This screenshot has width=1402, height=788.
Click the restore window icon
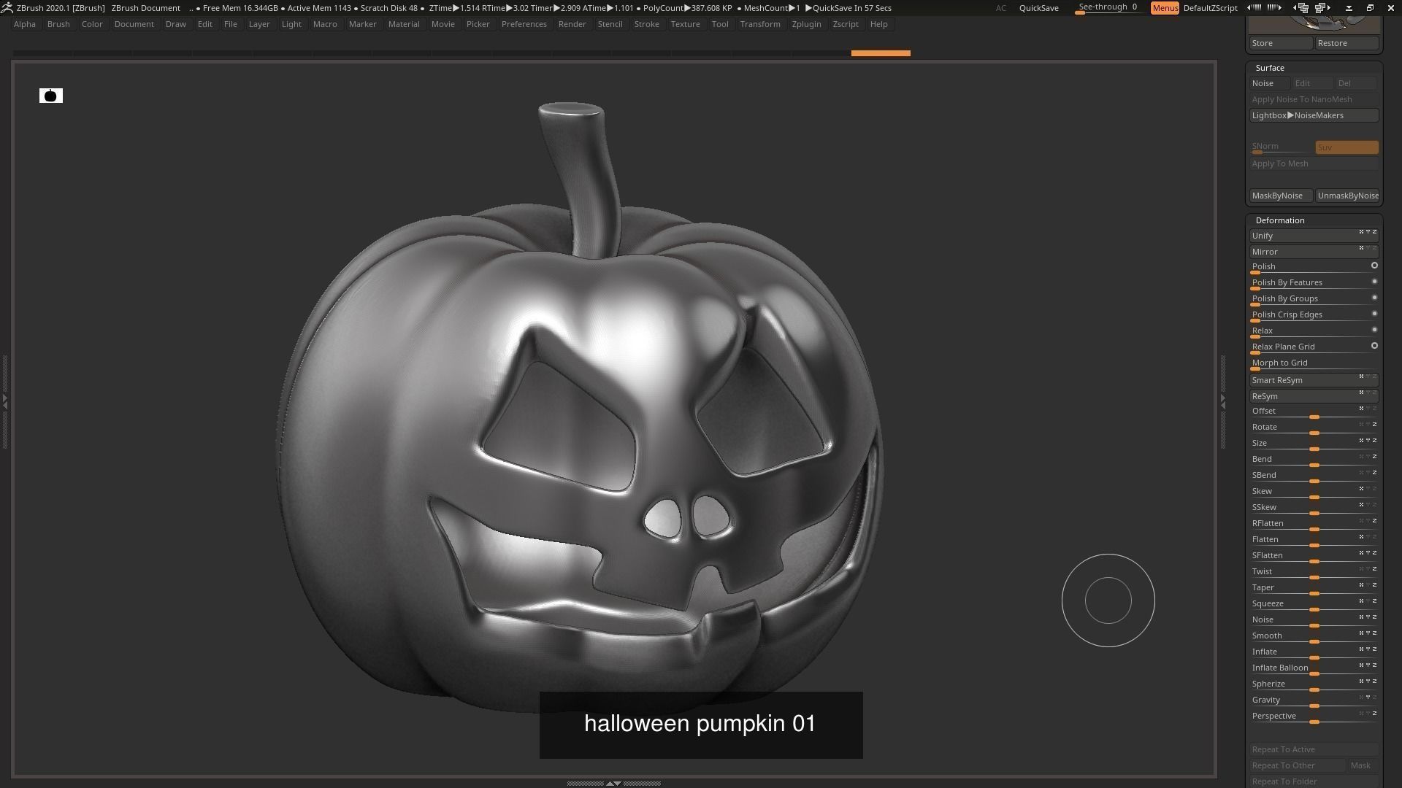[1370, 7]
